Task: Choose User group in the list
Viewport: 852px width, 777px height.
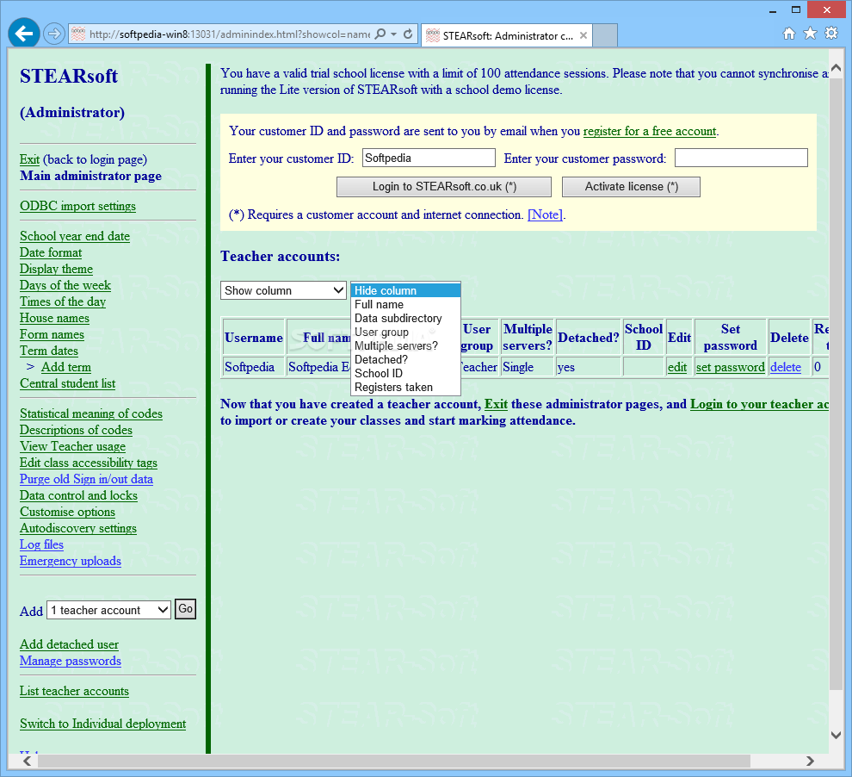Action: [x=405, y=332]
